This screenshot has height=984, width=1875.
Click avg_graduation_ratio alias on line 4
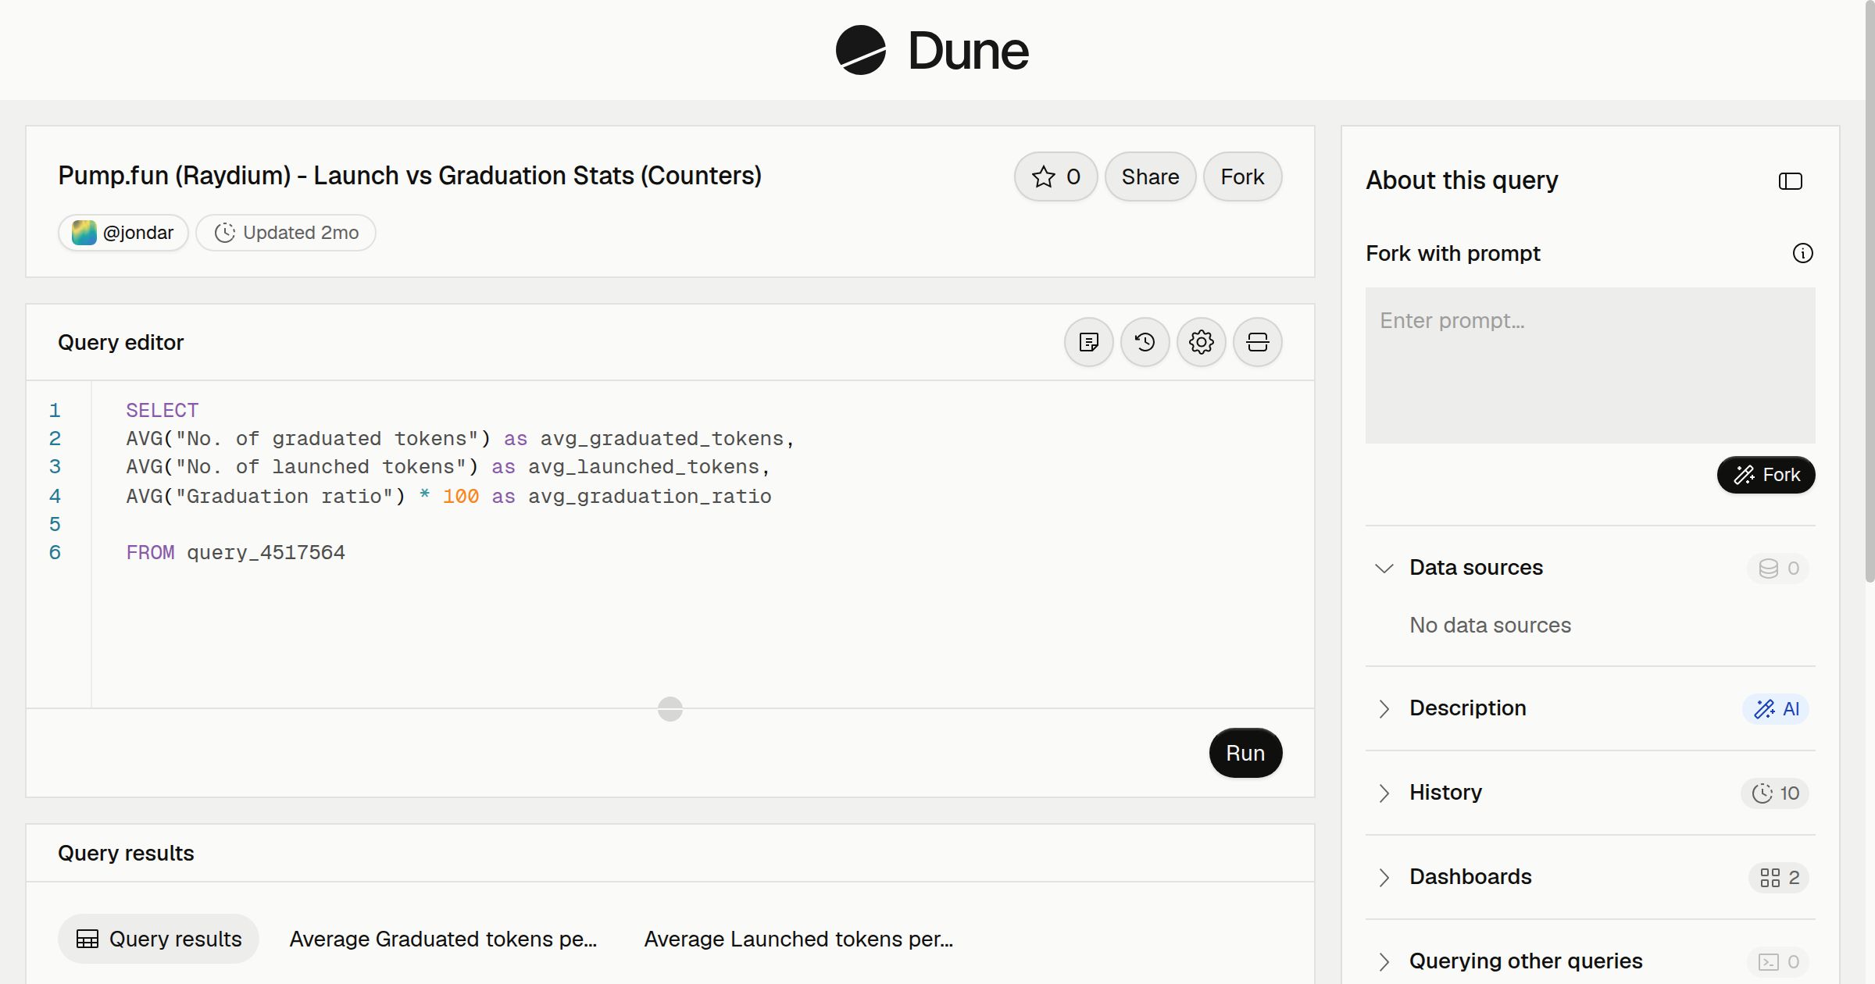pos(649,496)
